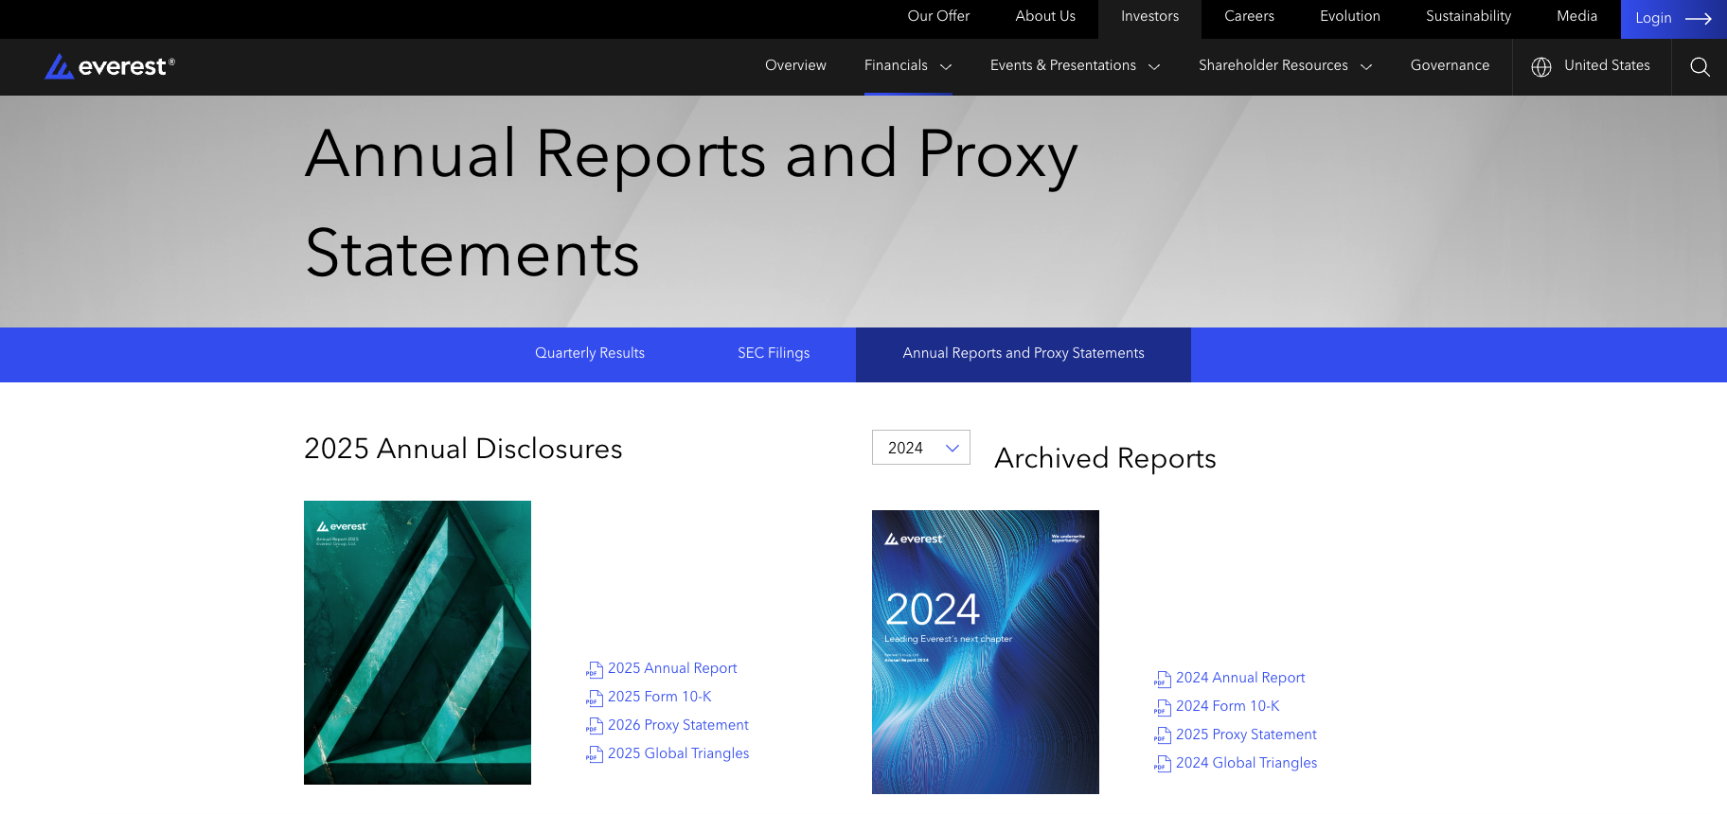
Task: Go to the Overview nav item
Action: pos(795,65)
